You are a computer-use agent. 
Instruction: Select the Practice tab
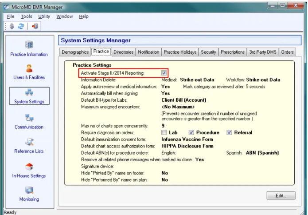point(101,52)
